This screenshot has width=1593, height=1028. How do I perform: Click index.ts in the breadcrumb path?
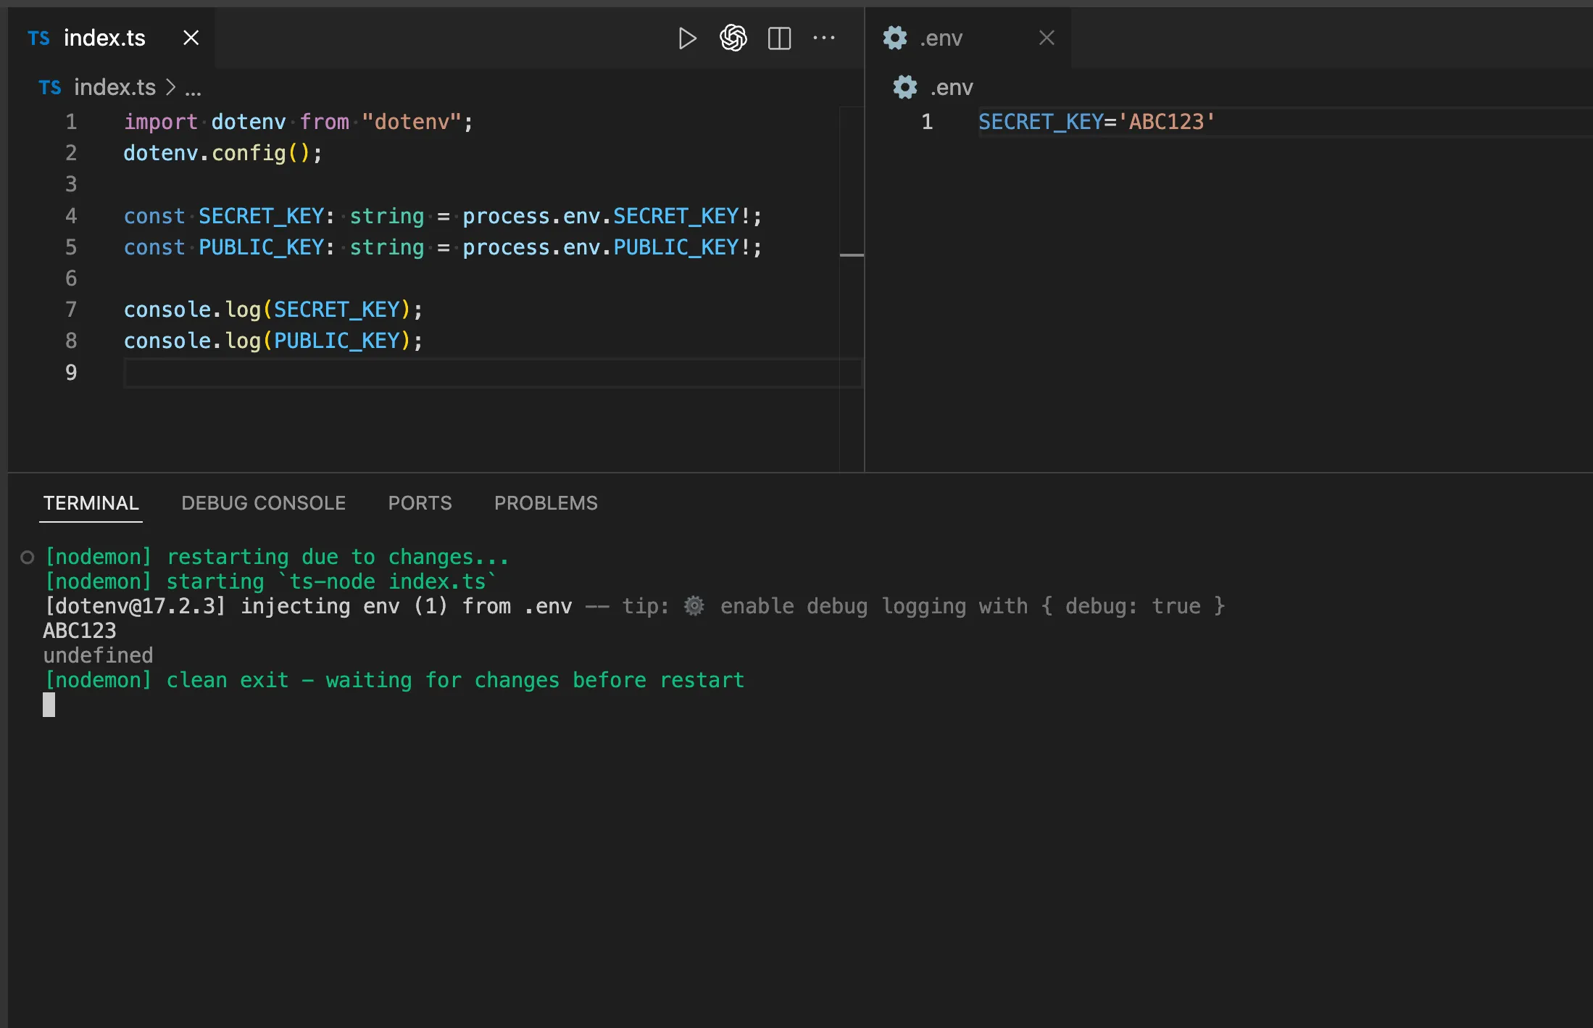pos(115,88)
